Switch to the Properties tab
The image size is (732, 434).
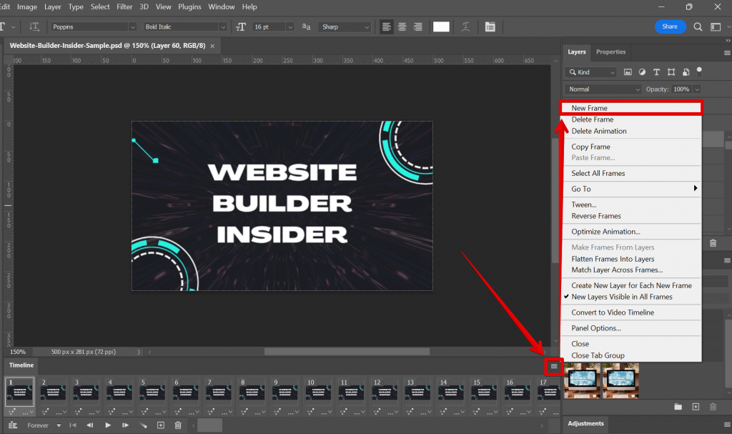[x=611, y=51]
